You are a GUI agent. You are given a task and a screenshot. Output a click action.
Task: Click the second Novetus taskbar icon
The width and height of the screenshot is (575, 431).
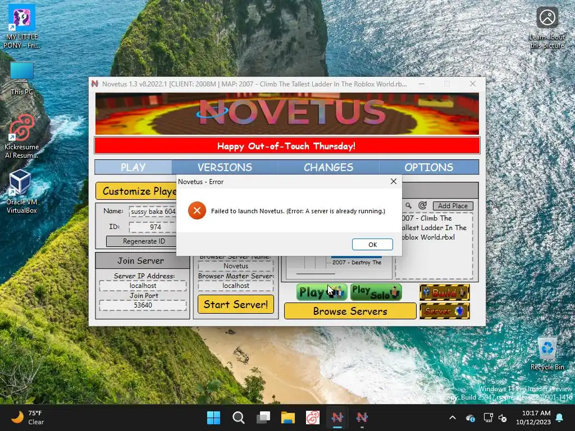point(362,418)
